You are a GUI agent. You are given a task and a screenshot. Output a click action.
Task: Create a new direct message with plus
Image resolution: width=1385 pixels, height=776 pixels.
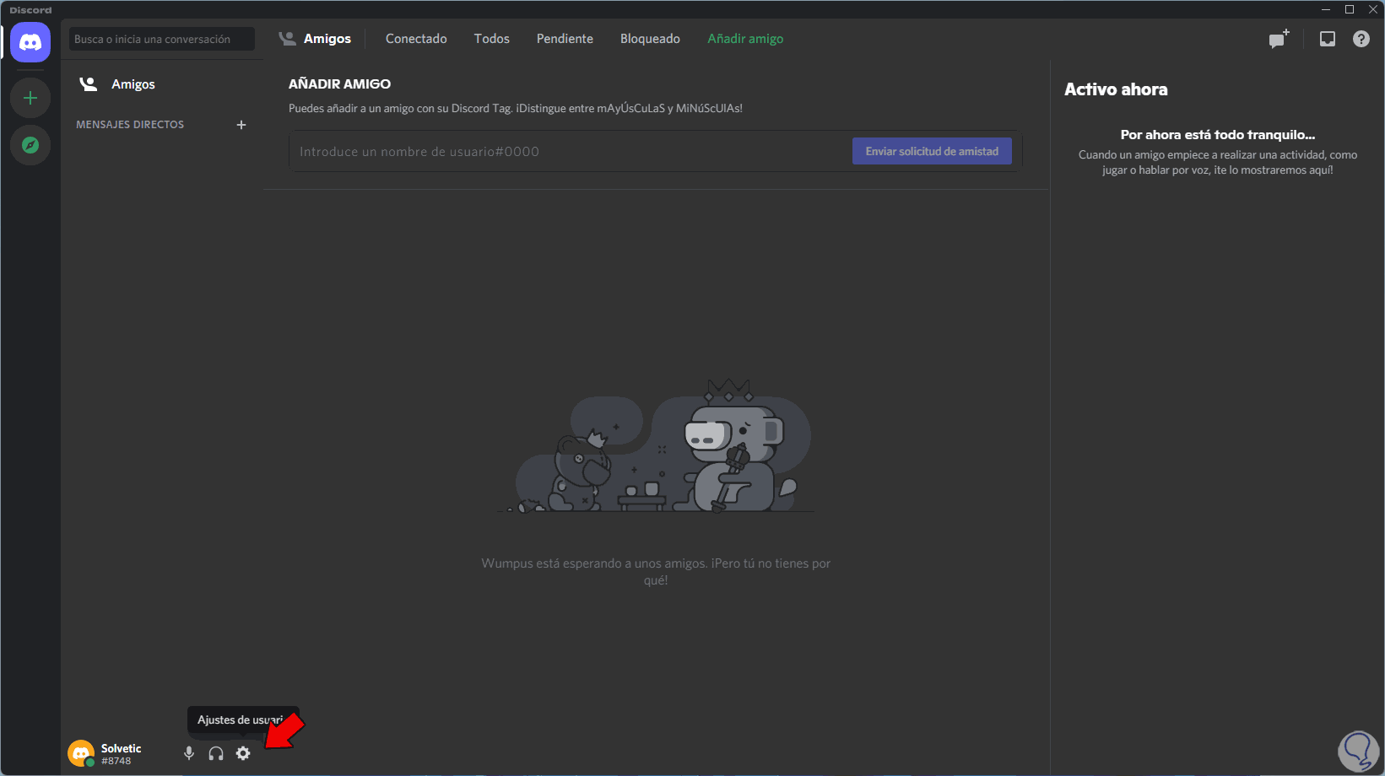point(241,125)
